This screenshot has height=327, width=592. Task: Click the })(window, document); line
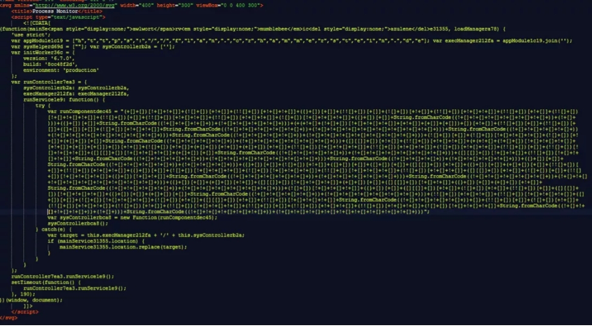point(31,300)
